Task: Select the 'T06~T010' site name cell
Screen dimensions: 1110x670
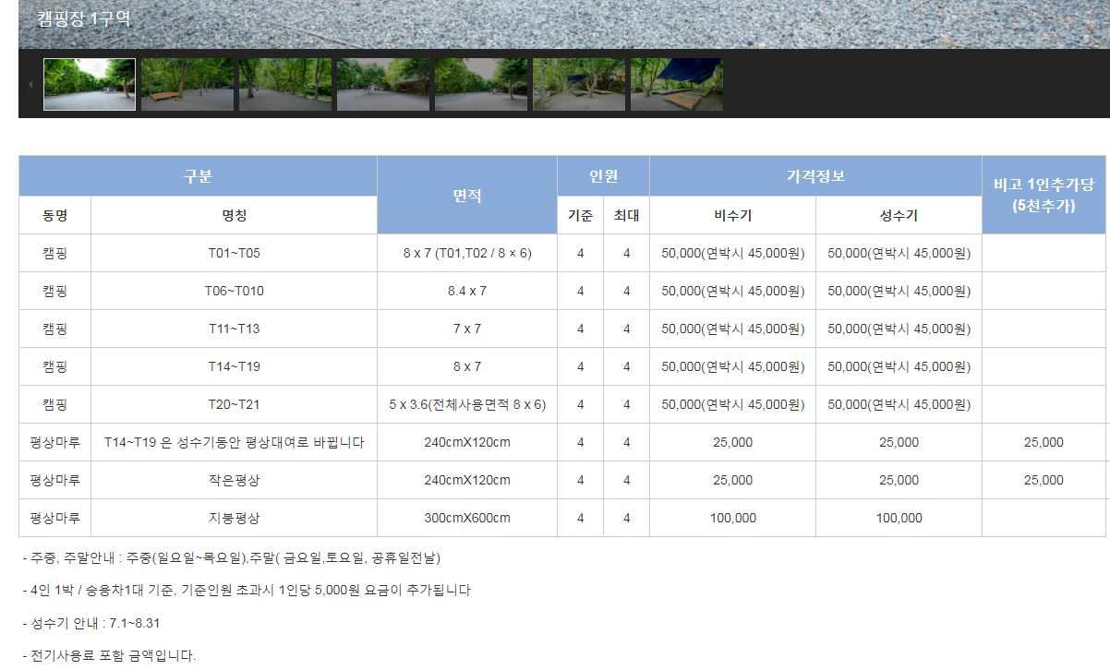Action: [234, 291]
